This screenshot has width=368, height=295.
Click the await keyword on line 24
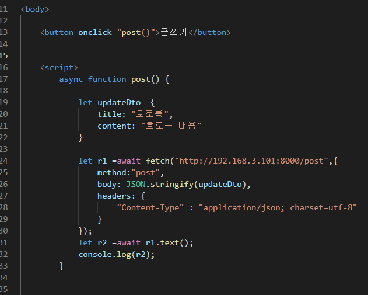[x=129, y=161]
